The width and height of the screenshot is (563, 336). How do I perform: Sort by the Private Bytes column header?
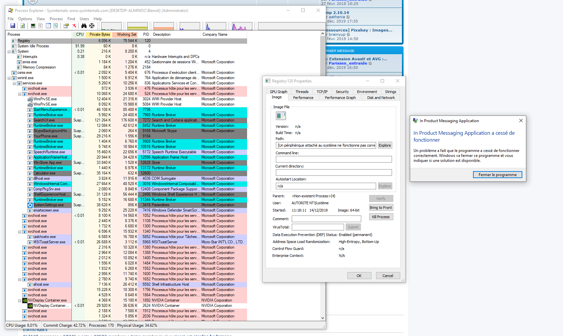(99, 34)
